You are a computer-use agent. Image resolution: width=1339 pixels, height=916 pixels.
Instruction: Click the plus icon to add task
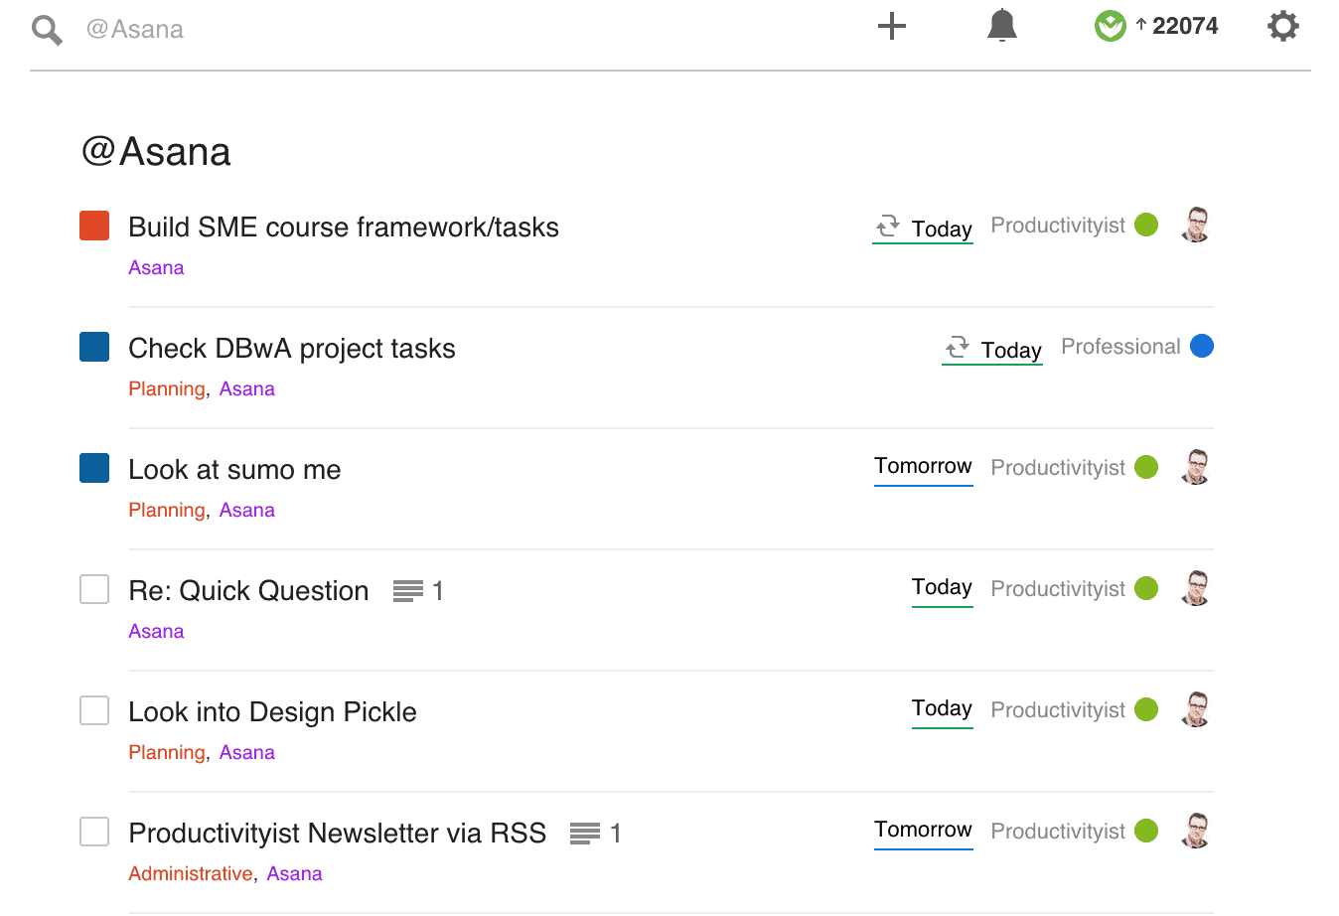click(x=892, y=27)
